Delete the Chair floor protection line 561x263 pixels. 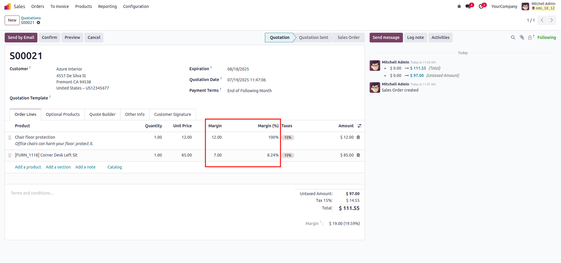[x=358, y=137]
